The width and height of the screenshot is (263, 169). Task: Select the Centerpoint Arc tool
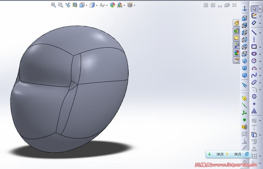[x=254, y=68]
